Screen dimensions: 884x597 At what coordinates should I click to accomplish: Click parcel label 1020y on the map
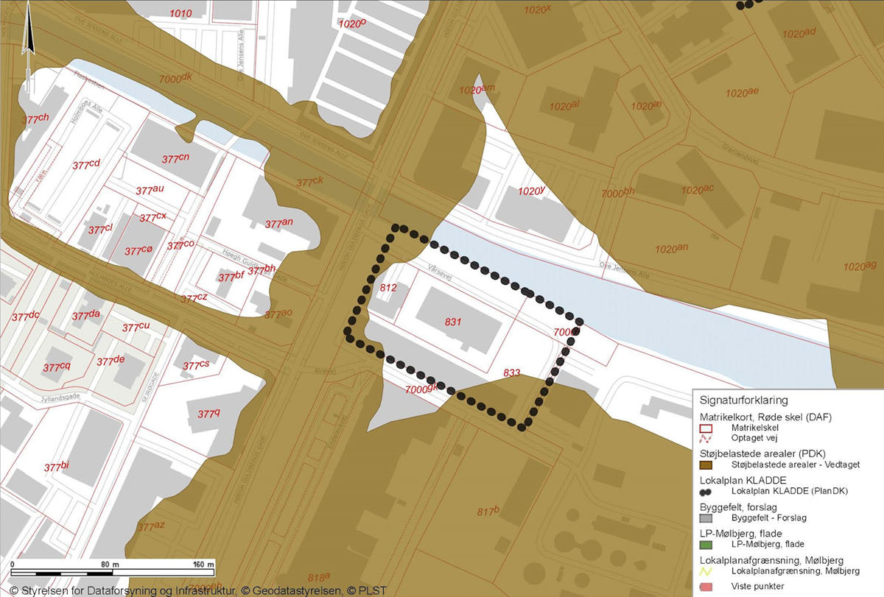point(531,191)
